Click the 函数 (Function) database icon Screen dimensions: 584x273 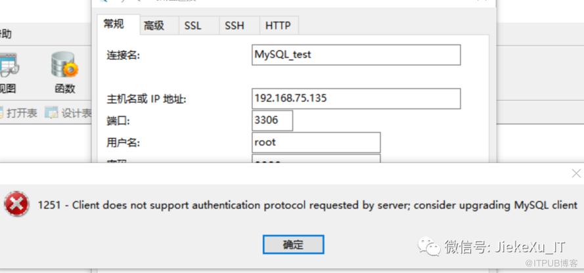click(65, 66)
